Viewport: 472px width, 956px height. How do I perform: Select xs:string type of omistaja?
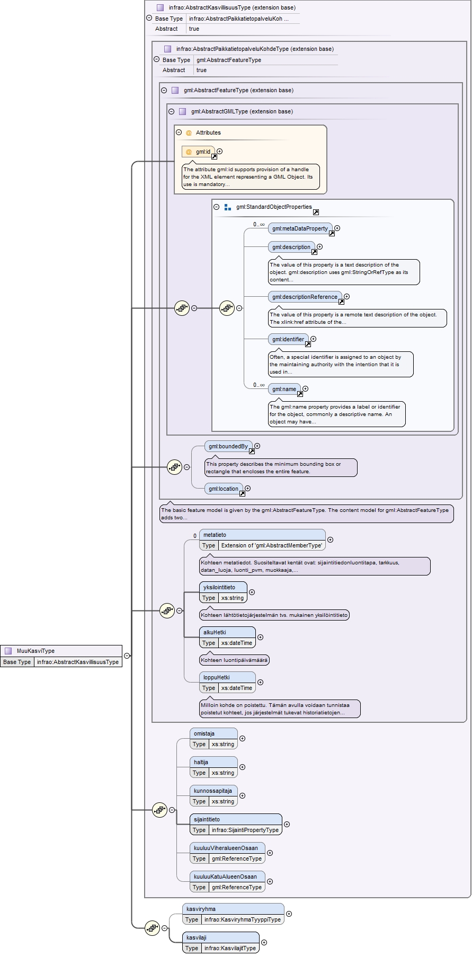point(223,744)
